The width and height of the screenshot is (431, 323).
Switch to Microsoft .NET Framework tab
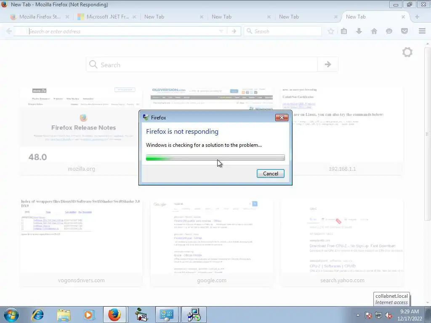coord(107,17)
